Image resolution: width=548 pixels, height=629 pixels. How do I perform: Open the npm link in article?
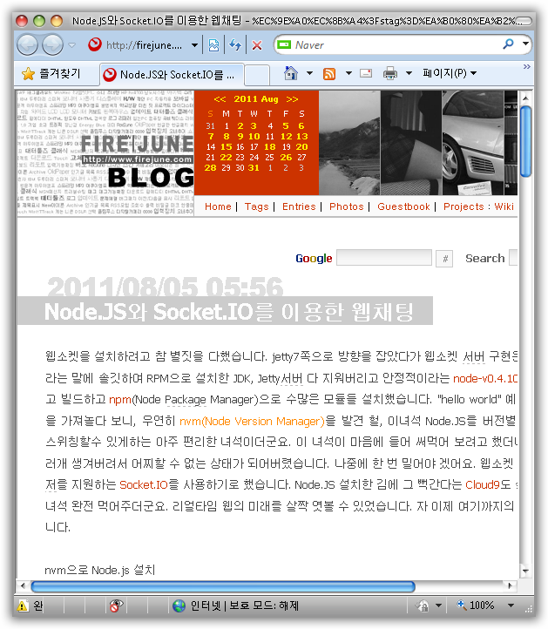(x=120, y=400)
